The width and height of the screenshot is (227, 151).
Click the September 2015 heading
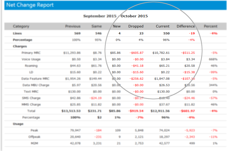pyautogui.click(x=100, y=16)
